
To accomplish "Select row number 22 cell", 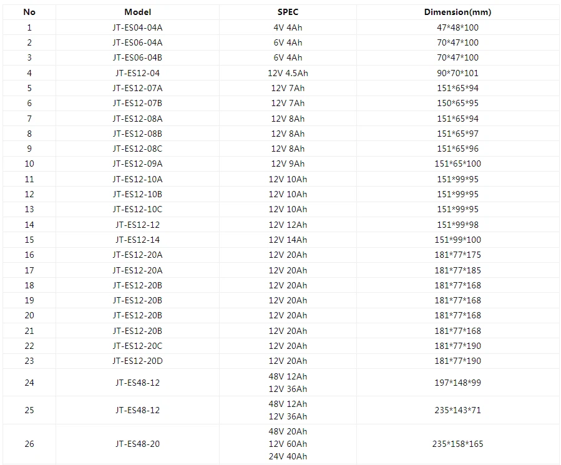I will (29, 346).
